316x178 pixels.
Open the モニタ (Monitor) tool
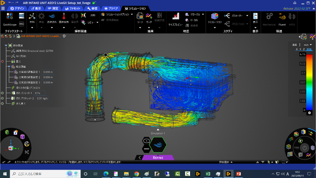pos(149,18)
